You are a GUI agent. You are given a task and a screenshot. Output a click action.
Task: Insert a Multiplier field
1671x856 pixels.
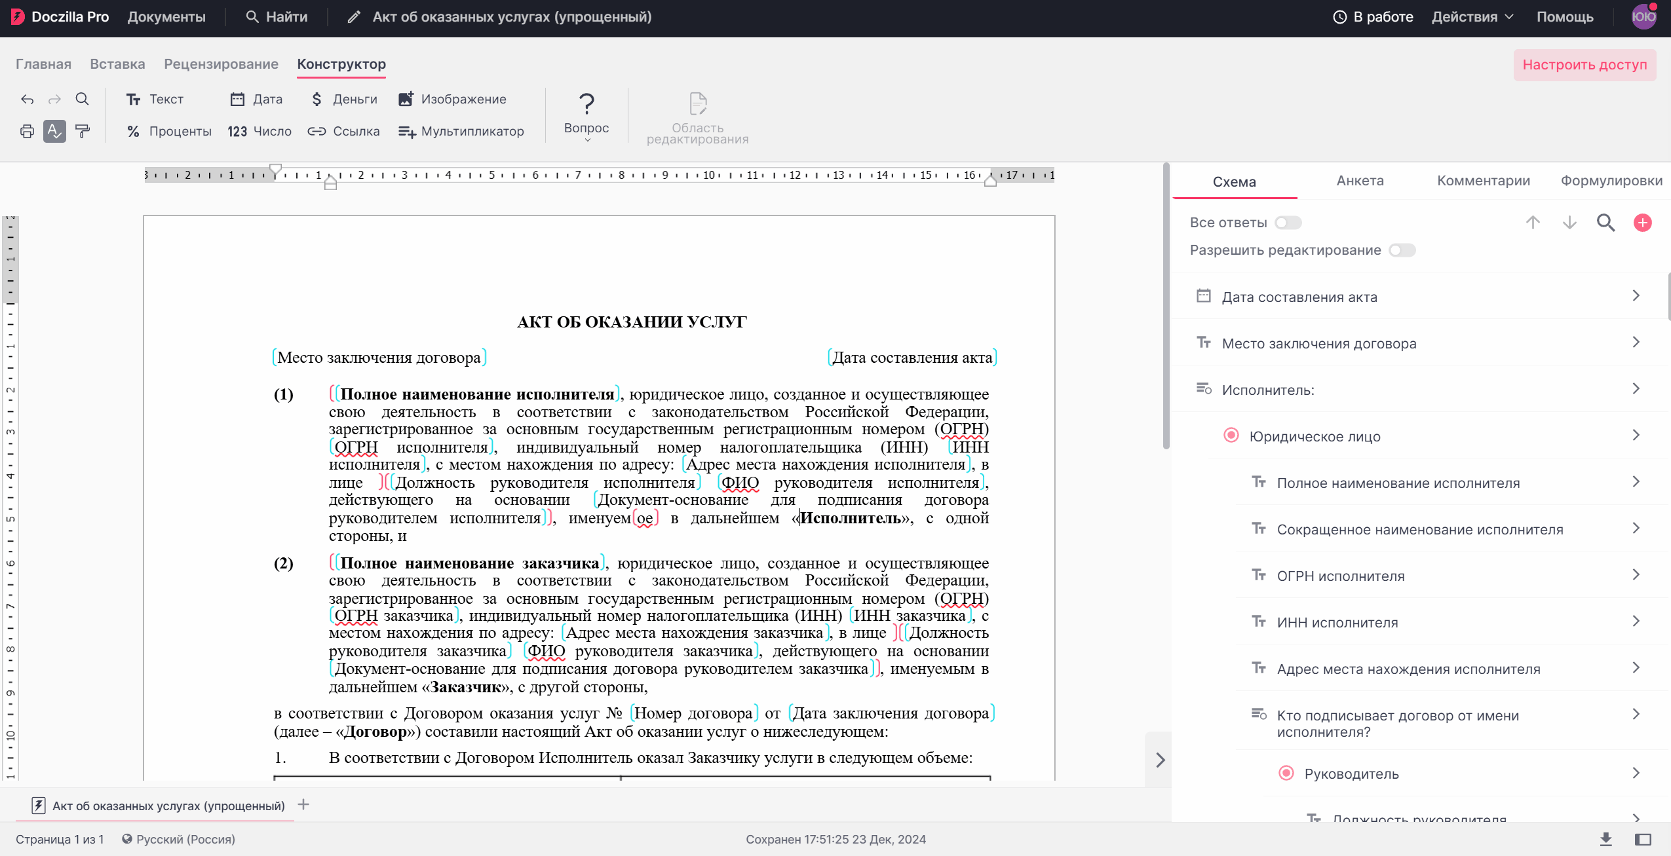pyautogui.click(x=461, y=132)
